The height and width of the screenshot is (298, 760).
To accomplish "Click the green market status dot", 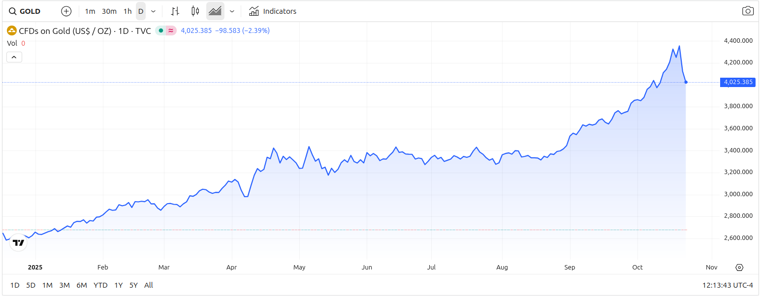I will pos(160,30).
